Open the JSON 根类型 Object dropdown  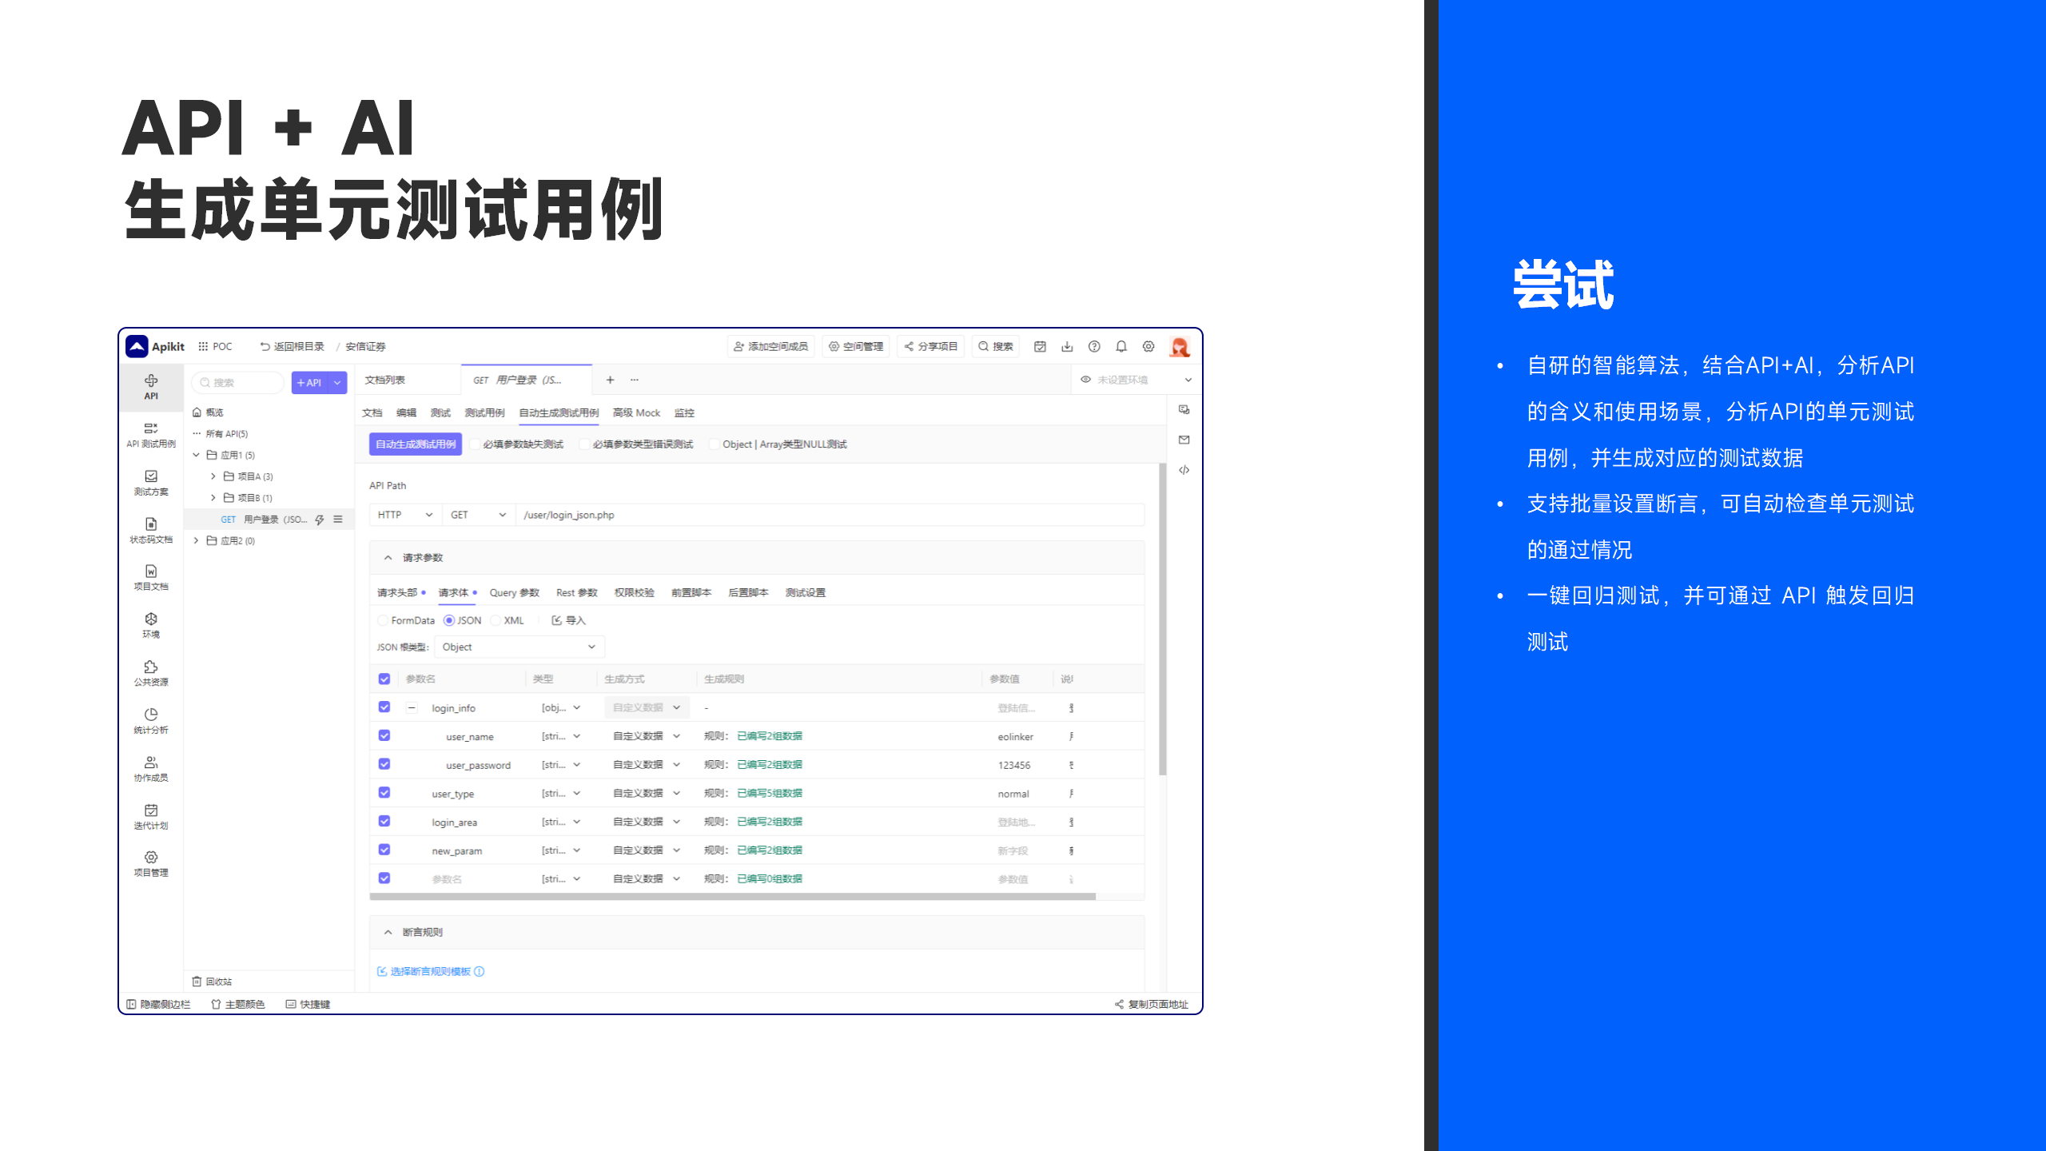click(x=519, y=647)
